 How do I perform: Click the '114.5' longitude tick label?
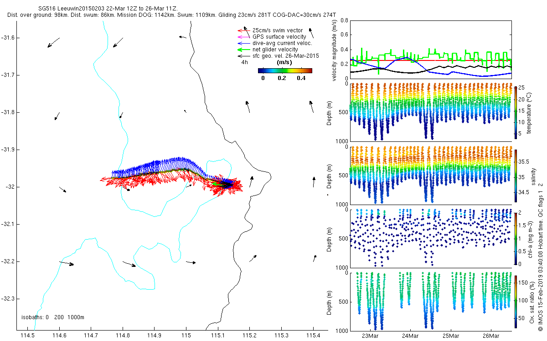pyautogui.click(x=28, y=336)
